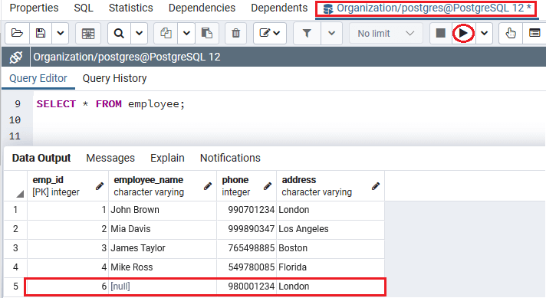Switch to the Properties tab
This screenshot has height=298, width=546.
34,8
